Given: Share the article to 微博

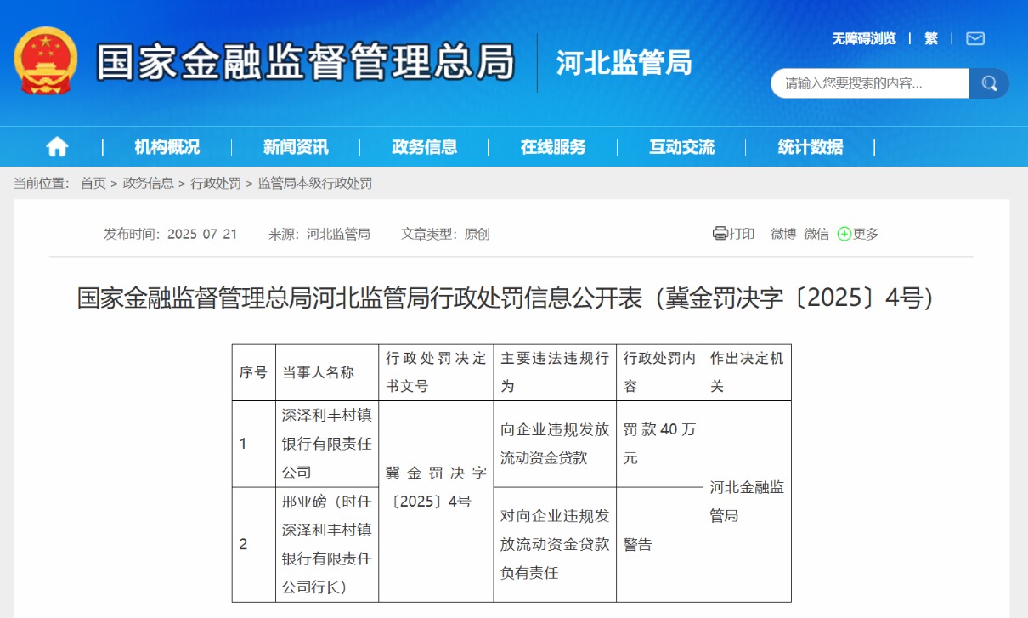Looking at the screenshot, I should 783,234.
